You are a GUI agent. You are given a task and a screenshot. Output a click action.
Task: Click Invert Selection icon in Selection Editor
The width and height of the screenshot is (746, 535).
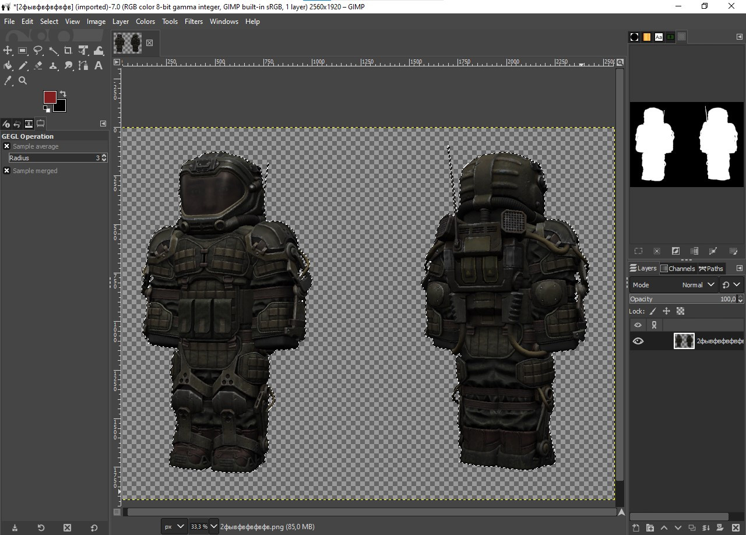[x=675, y=251]
